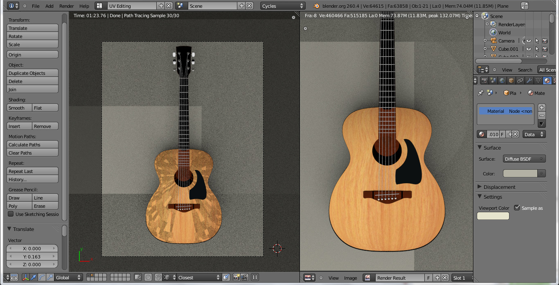Open the Closest snap target dropdown
Screen dimensions: 559x285
point(199,277)
